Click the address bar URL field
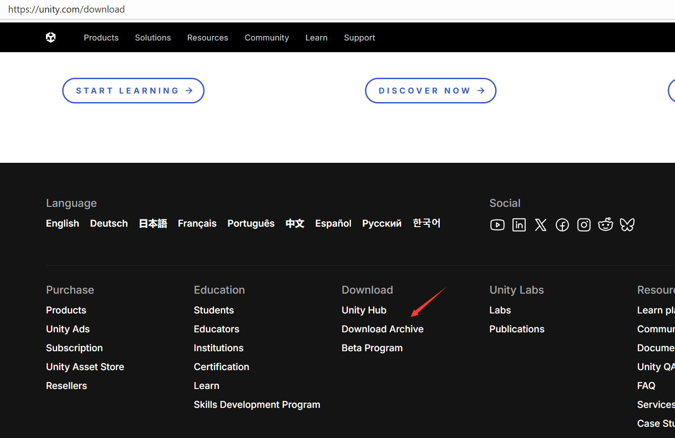675x438 pixels. (x=337, y=9)
